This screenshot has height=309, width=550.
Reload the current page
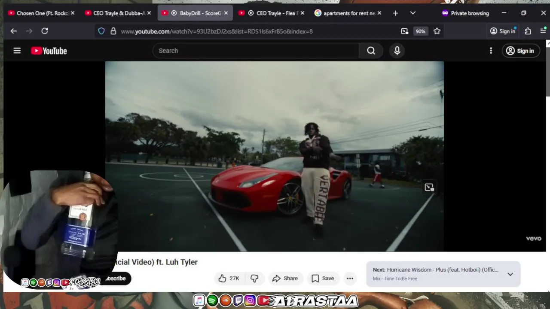tap(45, 31)
